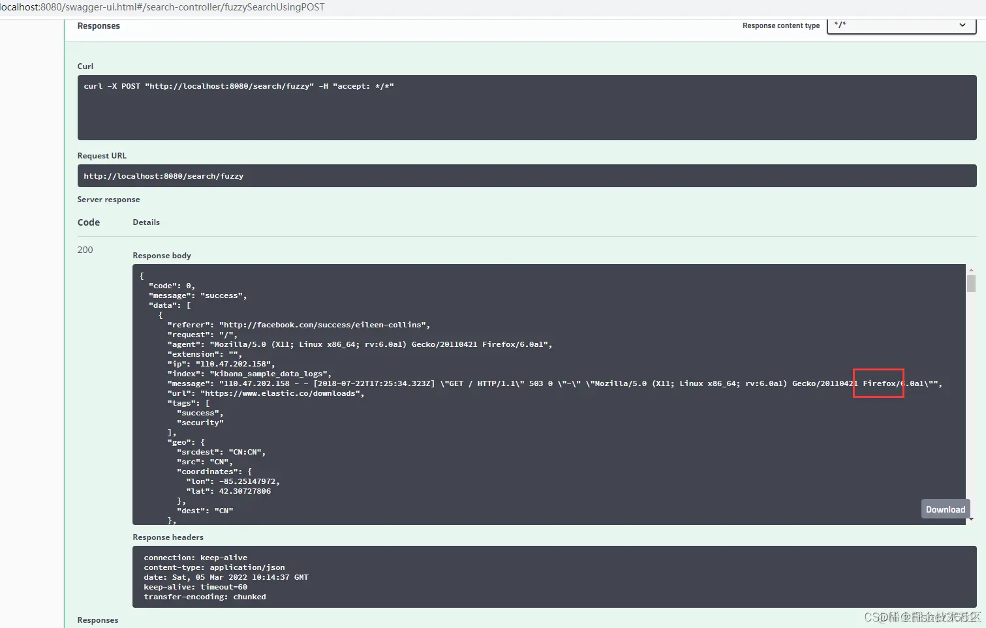Click the "srcdest": "CN:CN" line

click(221, 452)
